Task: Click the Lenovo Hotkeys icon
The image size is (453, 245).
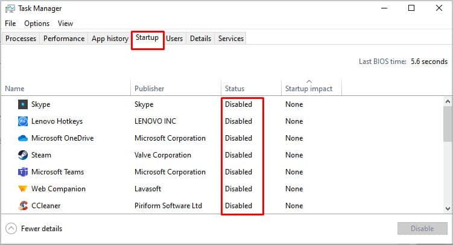Action: point(22,121)
